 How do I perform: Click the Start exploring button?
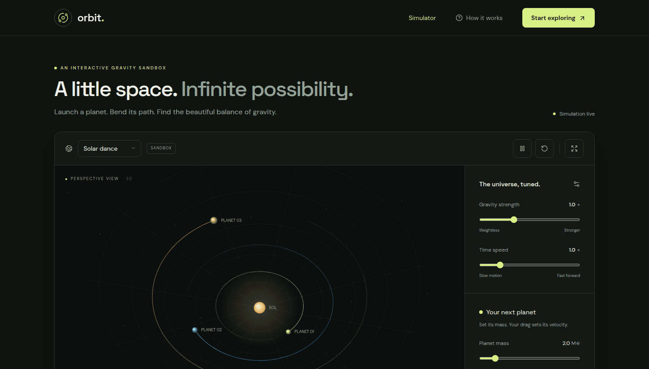pos(558,18)
